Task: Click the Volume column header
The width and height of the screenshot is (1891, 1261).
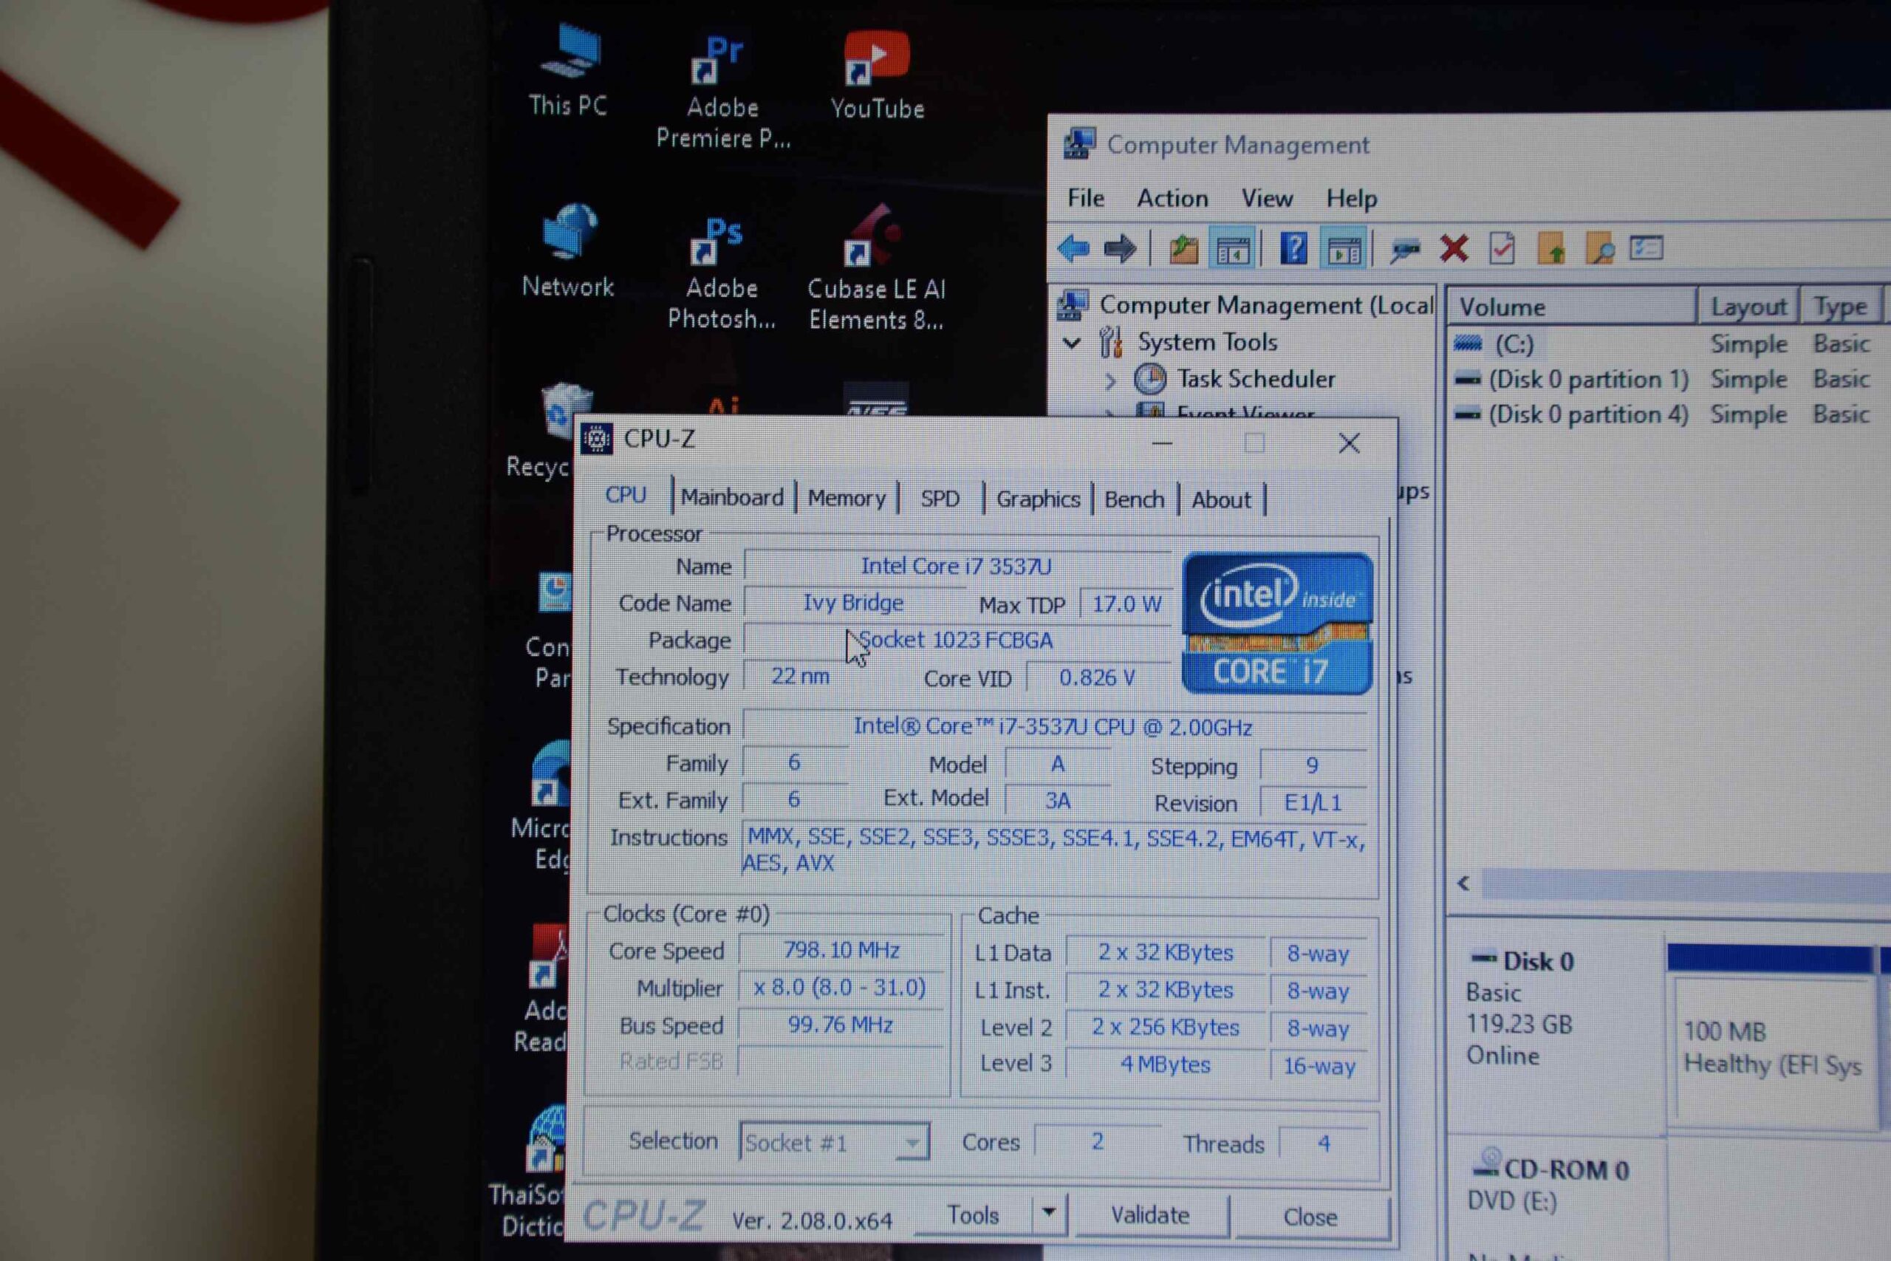Action: tap(1572, 307)
